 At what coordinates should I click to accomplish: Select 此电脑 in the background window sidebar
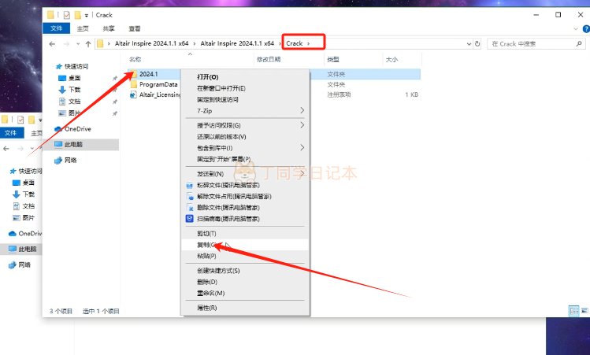[x=23, y=249]
